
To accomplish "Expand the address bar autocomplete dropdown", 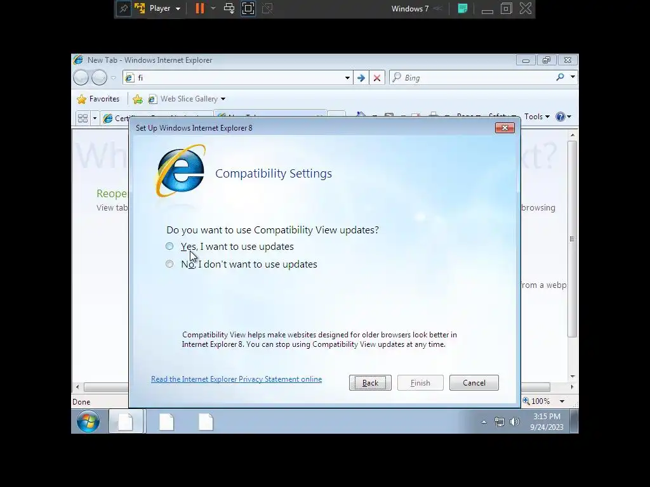I will tap(347, 78).
